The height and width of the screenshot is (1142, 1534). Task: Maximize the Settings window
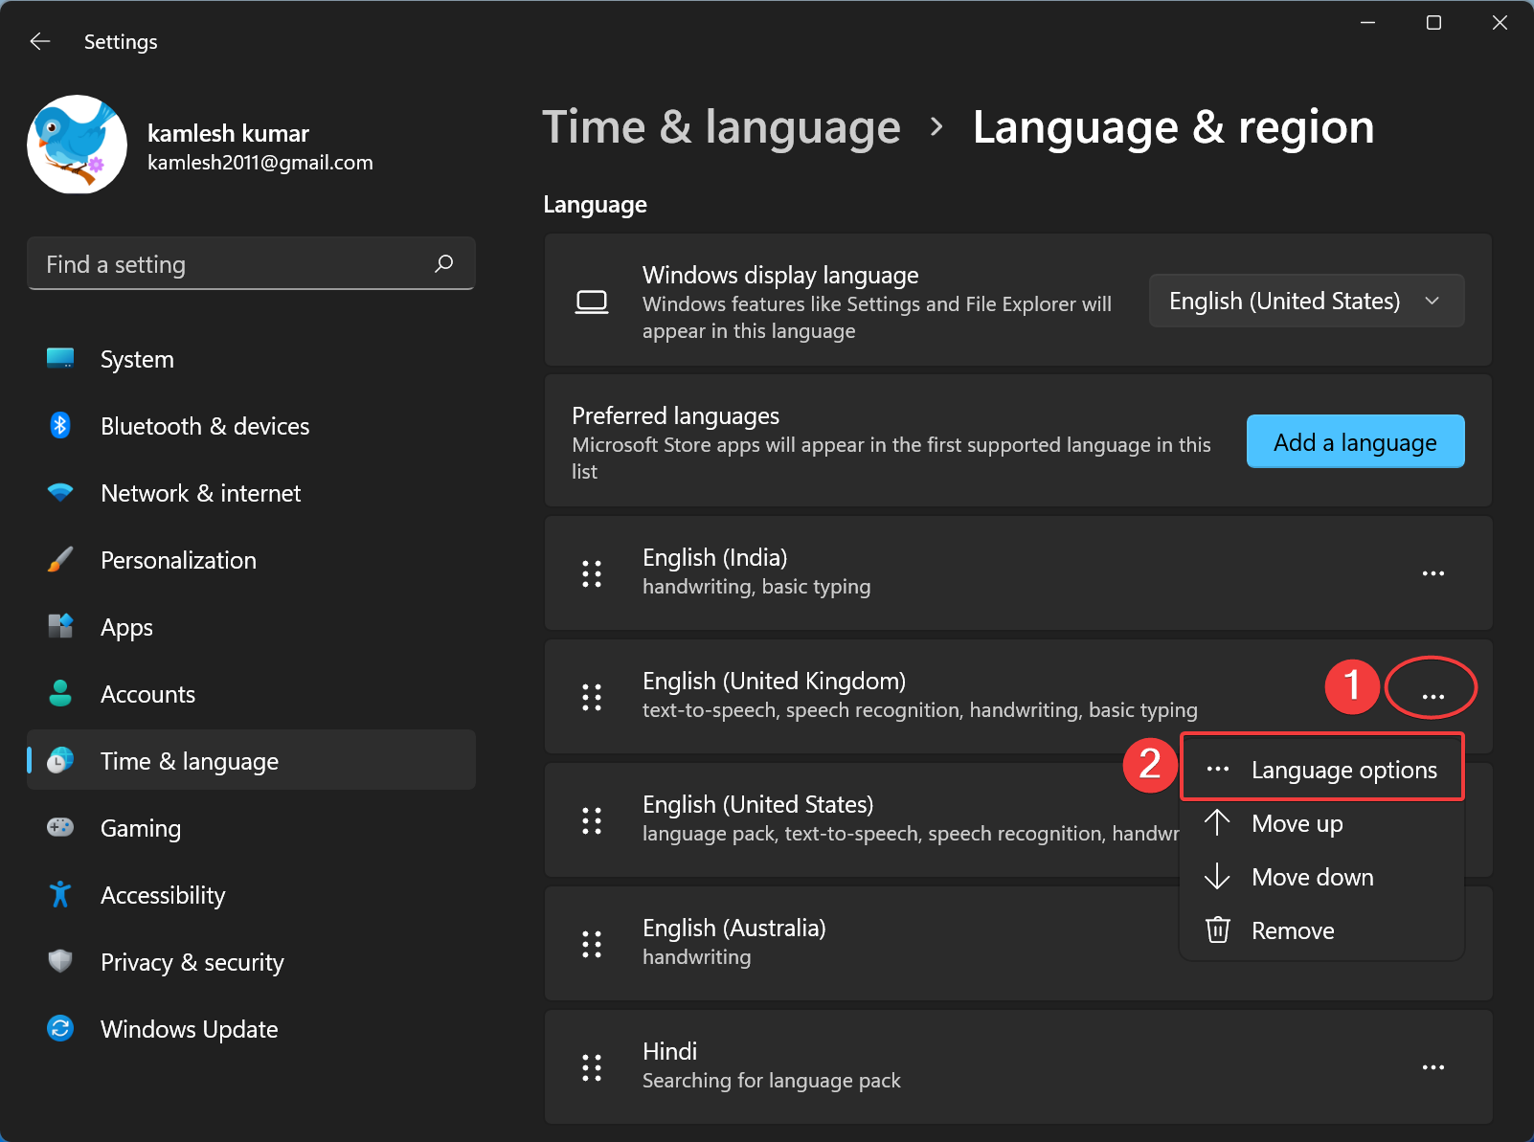1433,22
